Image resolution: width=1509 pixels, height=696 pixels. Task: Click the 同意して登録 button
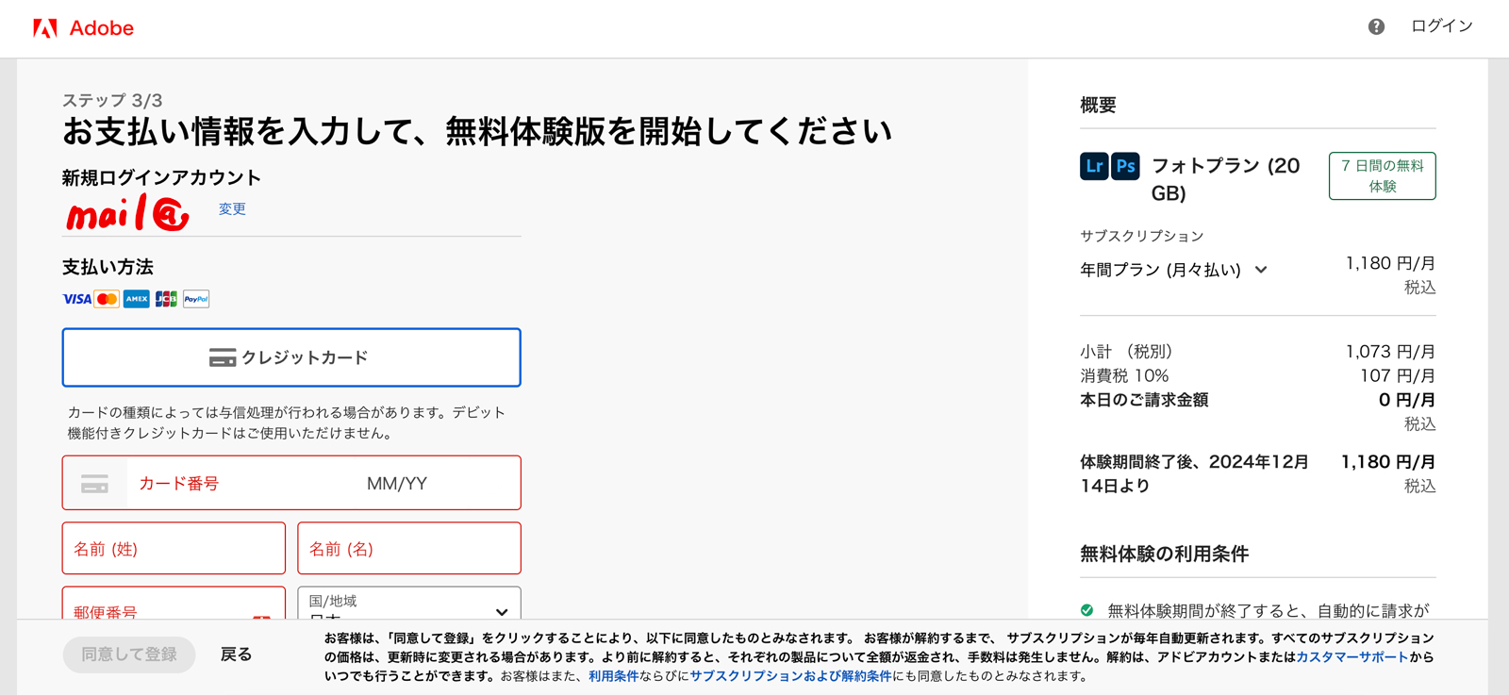129,655
